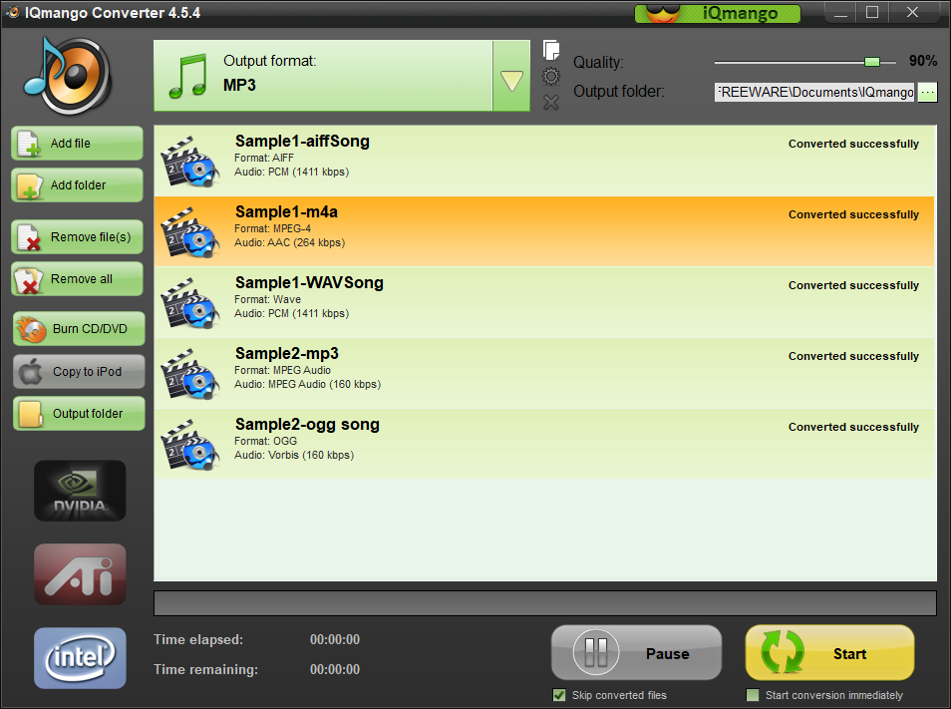Click the copy-settings icon beside output format
The width and height of the screenshot is (951, 709).
pos(551,50)
